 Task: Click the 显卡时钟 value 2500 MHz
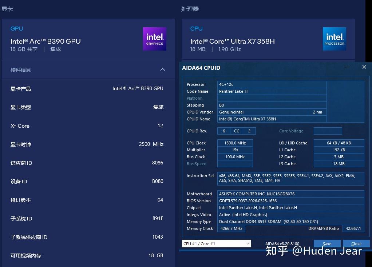click(151, 144)
